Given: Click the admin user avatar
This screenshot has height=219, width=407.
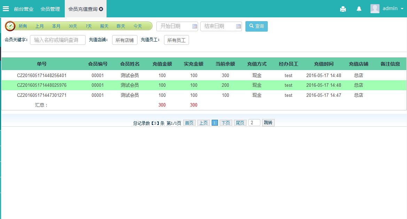Looking at the screenshot, I should pos(375,9).
